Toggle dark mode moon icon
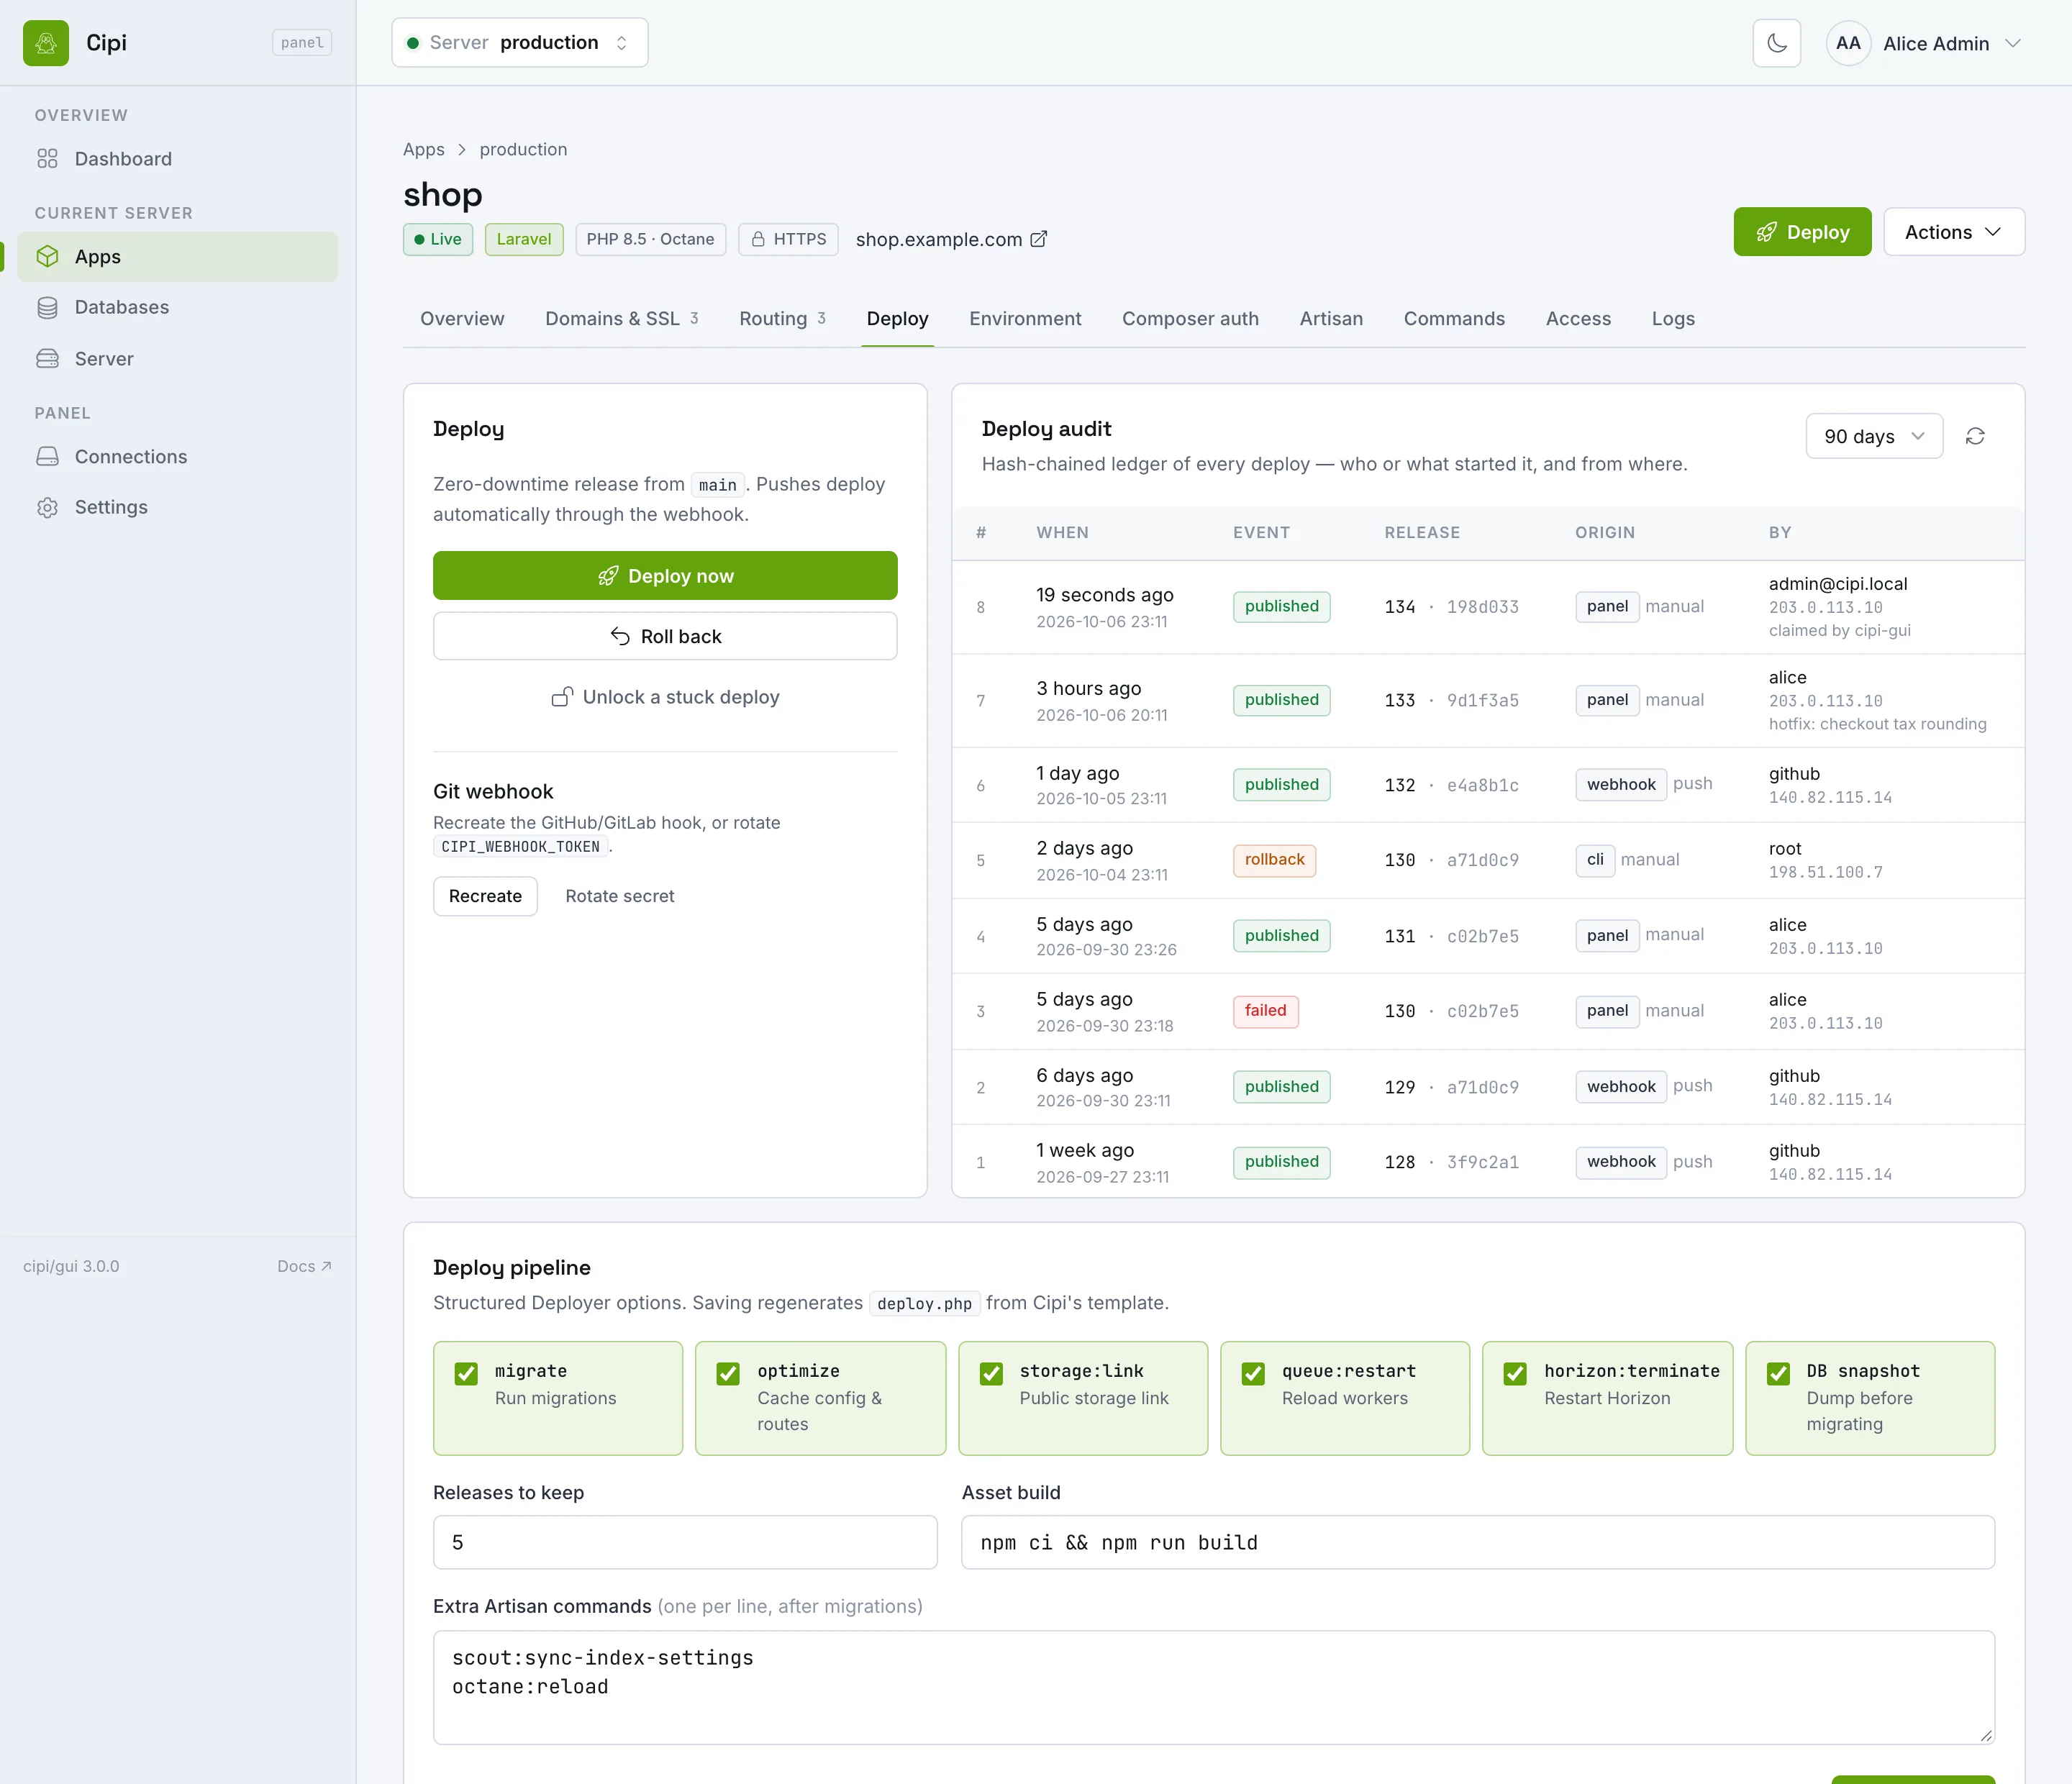 (1777, 43)
